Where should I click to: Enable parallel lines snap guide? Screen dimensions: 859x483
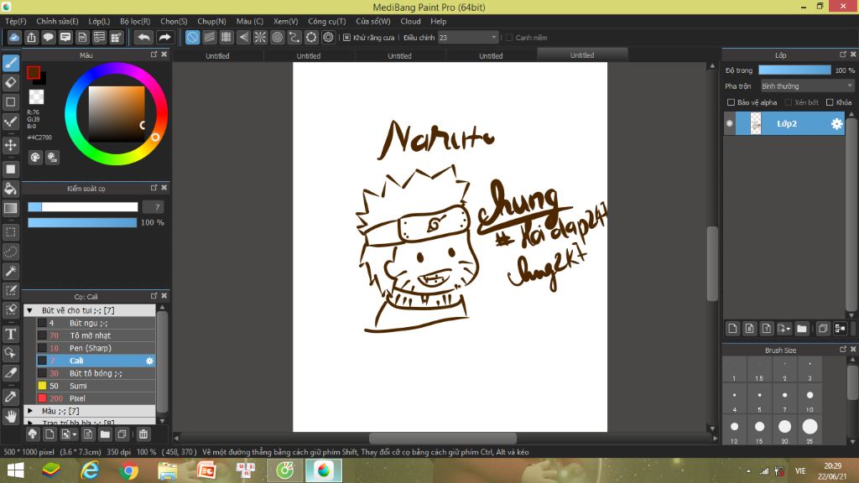(x=209, y=37)
